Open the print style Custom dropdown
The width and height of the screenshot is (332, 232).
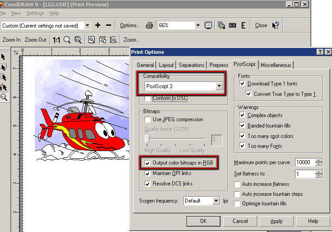click(87, 26)
